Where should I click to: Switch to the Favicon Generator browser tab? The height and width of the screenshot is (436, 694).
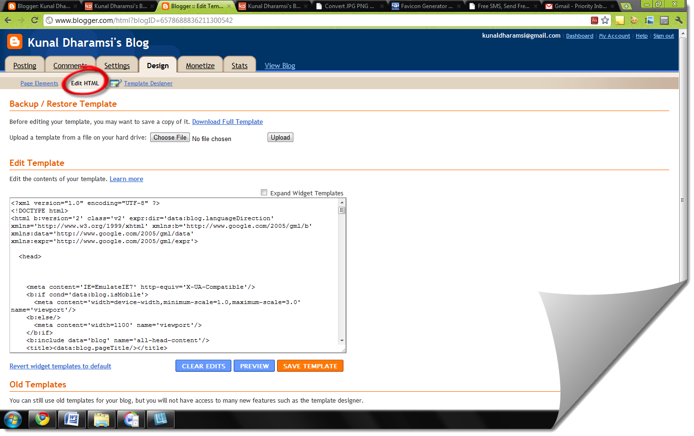[426, 6]
